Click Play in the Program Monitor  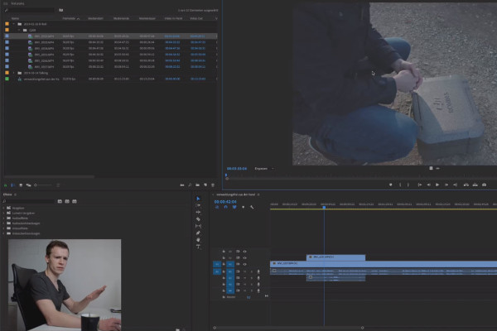(x=437, y=185)
